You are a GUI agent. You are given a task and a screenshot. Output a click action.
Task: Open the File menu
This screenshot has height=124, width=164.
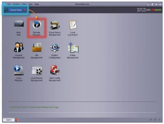tap(9, 4)
